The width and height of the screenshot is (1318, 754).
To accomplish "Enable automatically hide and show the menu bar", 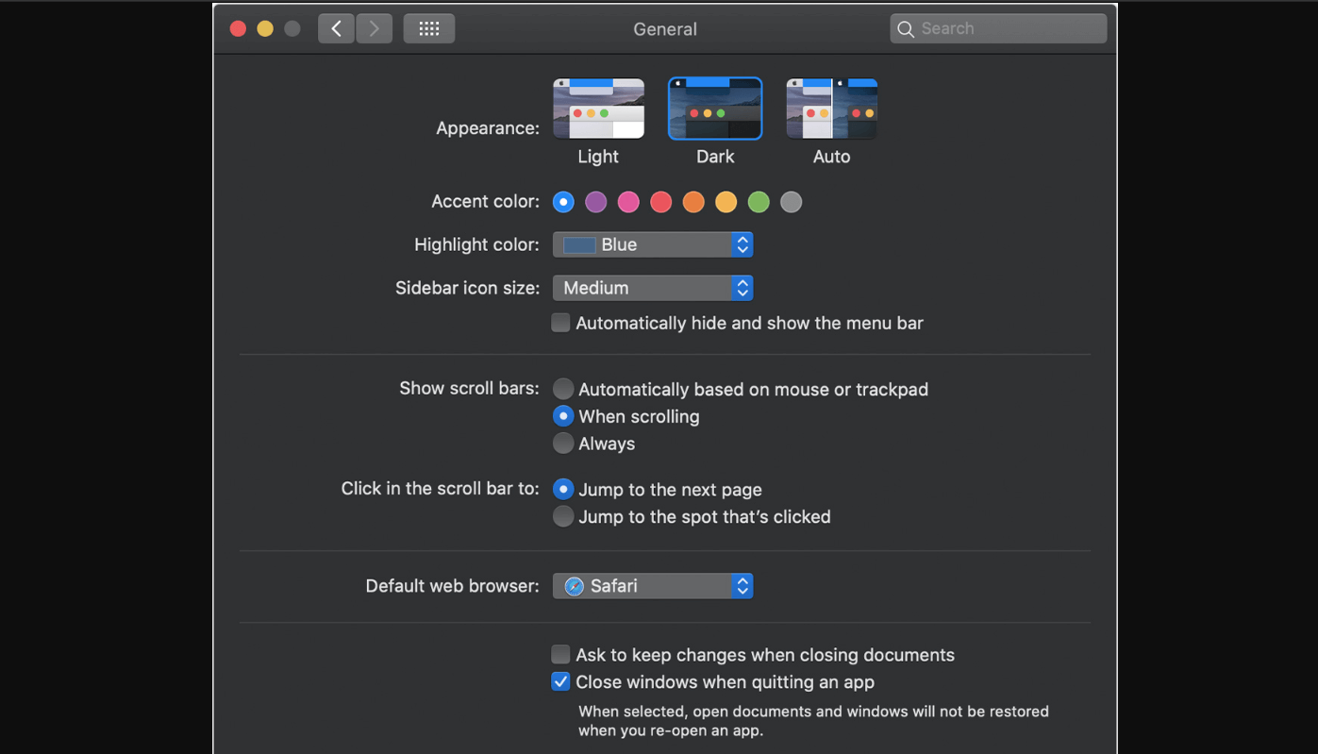I will coord(560,322).
